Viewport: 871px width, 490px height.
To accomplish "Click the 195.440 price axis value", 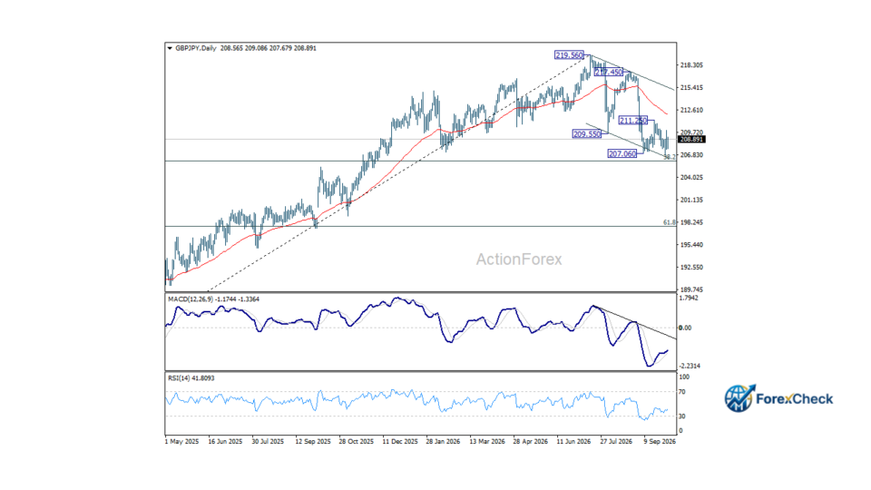I will 691,245.
